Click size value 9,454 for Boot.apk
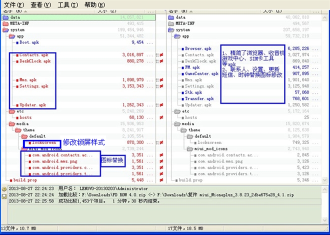 click(137, 42)
